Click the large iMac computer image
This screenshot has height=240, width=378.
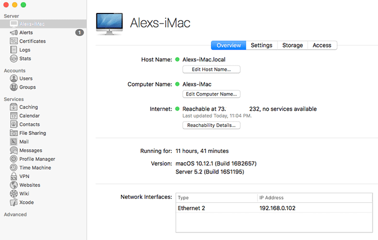tap(110, 24)
